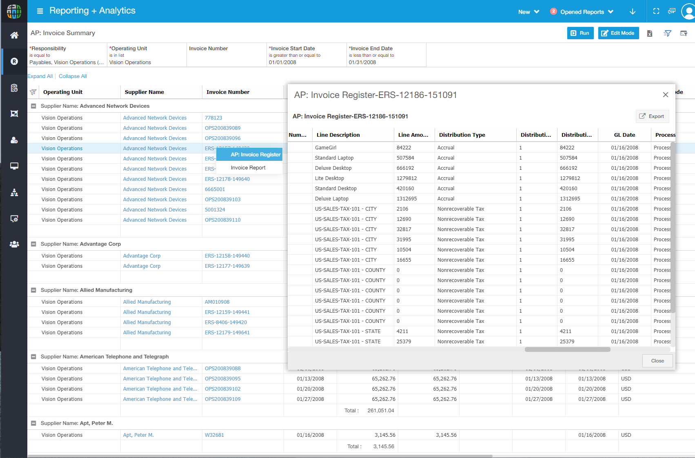Viewport: 695px width, 458px height.
Task: Click the grid filter icon beside Operating Unit
Action: point(33,92)
